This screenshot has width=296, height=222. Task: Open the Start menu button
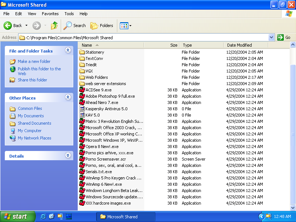17,216
